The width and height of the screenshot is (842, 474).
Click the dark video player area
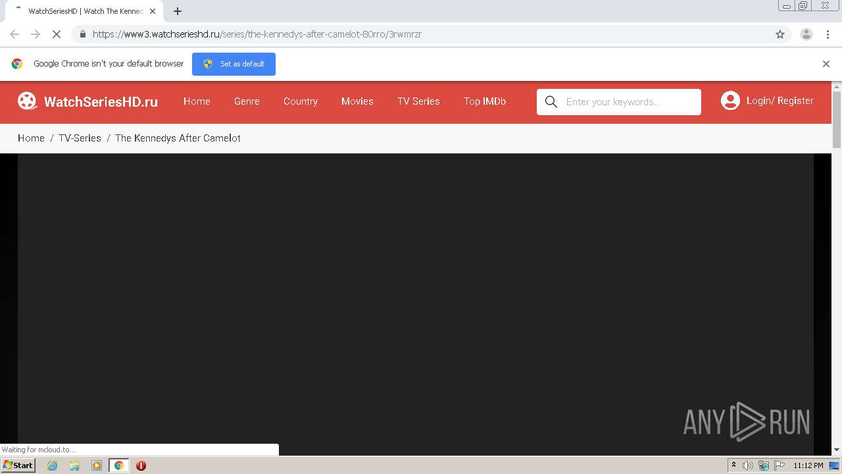click(416, 304)
